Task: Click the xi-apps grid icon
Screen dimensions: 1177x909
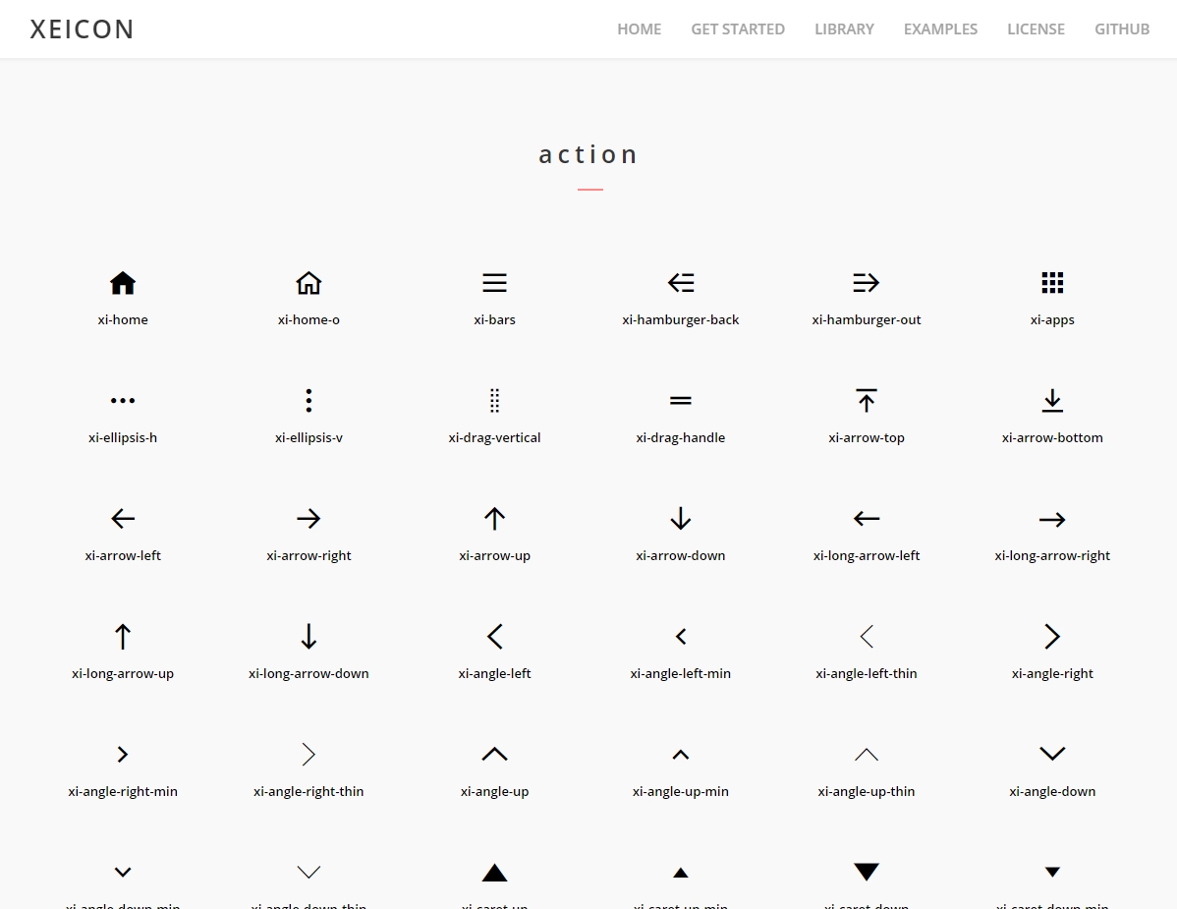Action: 1052,283
